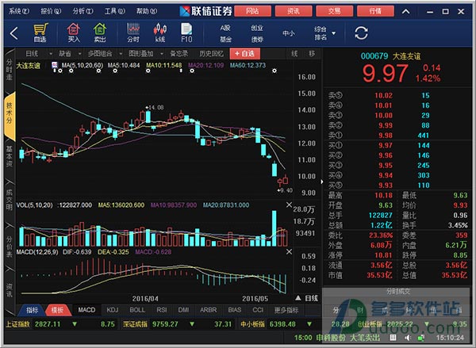
Task: Open the 报价 menu
Action: click(x=51, y=11)
